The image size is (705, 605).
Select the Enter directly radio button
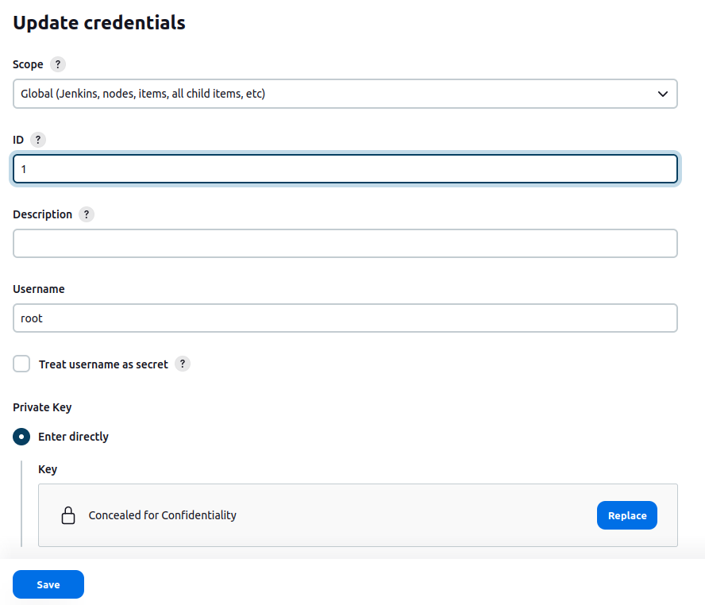click(x=21, y=437)
